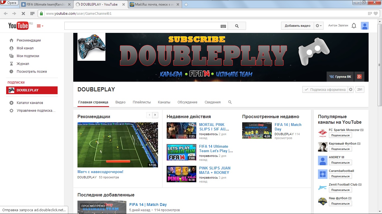
Task: Subscribe to ANDREY M
Action: pyautogui.click(x=340, y=163)
